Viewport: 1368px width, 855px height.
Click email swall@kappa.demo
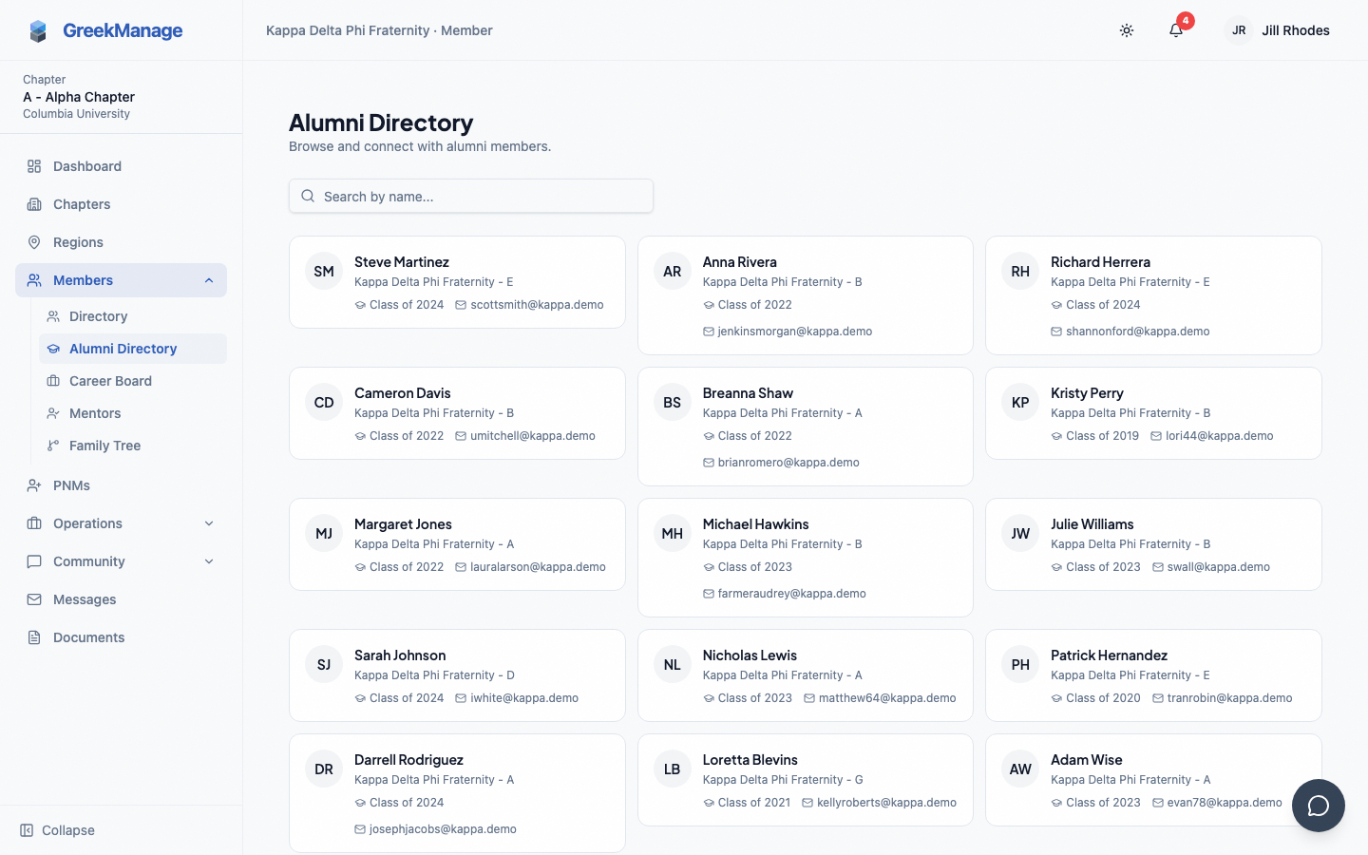coord(1219,567)
